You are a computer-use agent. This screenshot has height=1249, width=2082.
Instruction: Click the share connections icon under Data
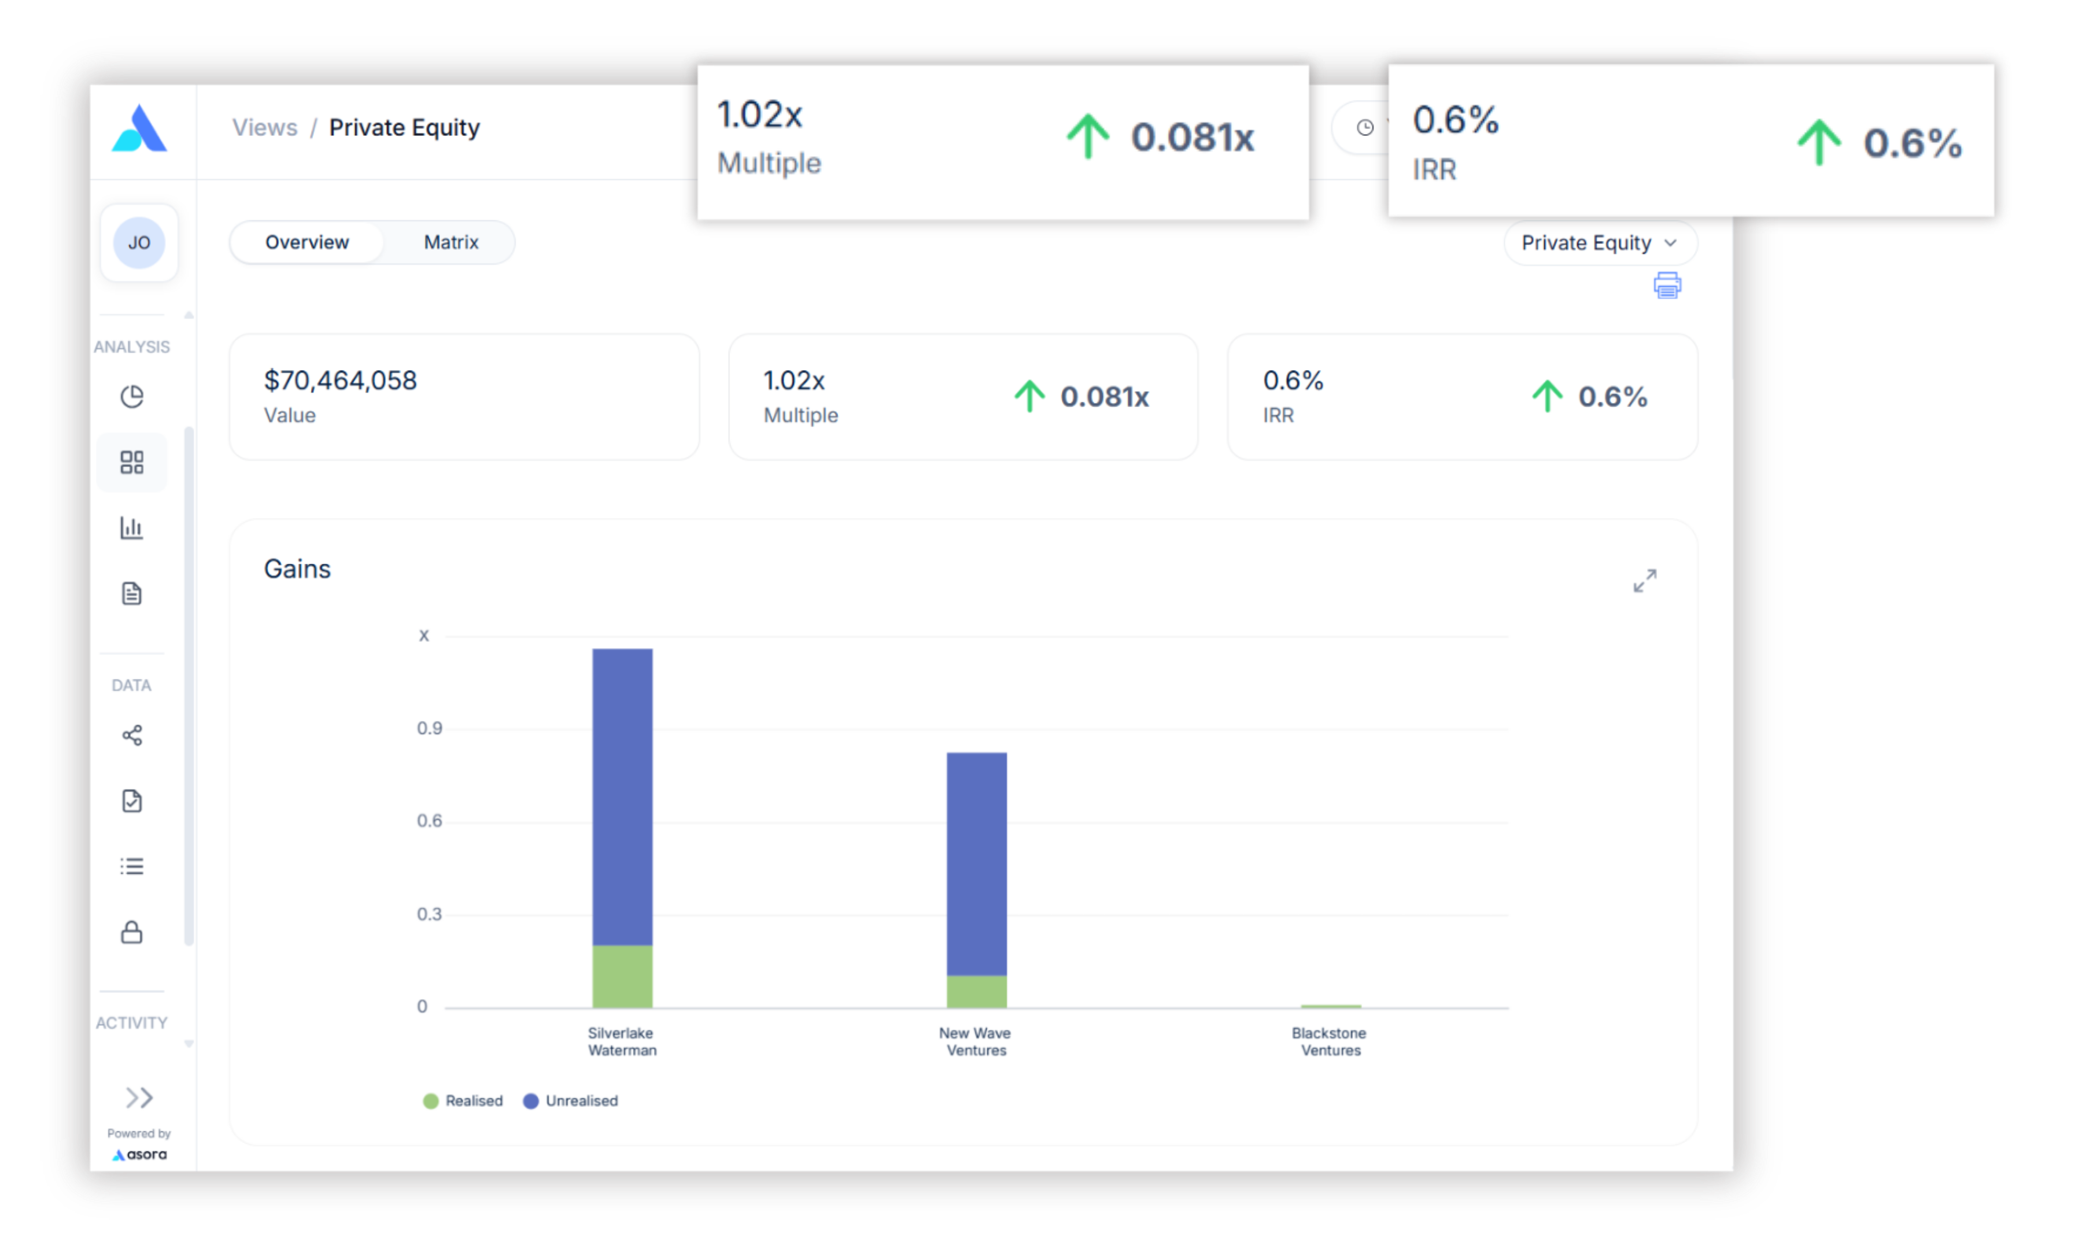click(132, 736)
